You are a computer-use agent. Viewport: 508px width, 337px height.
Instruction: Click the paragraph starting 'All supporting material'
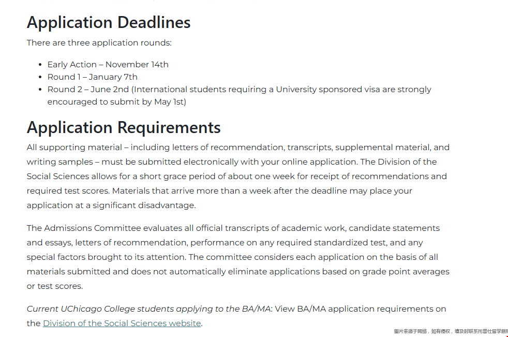(x=238, y=148)
